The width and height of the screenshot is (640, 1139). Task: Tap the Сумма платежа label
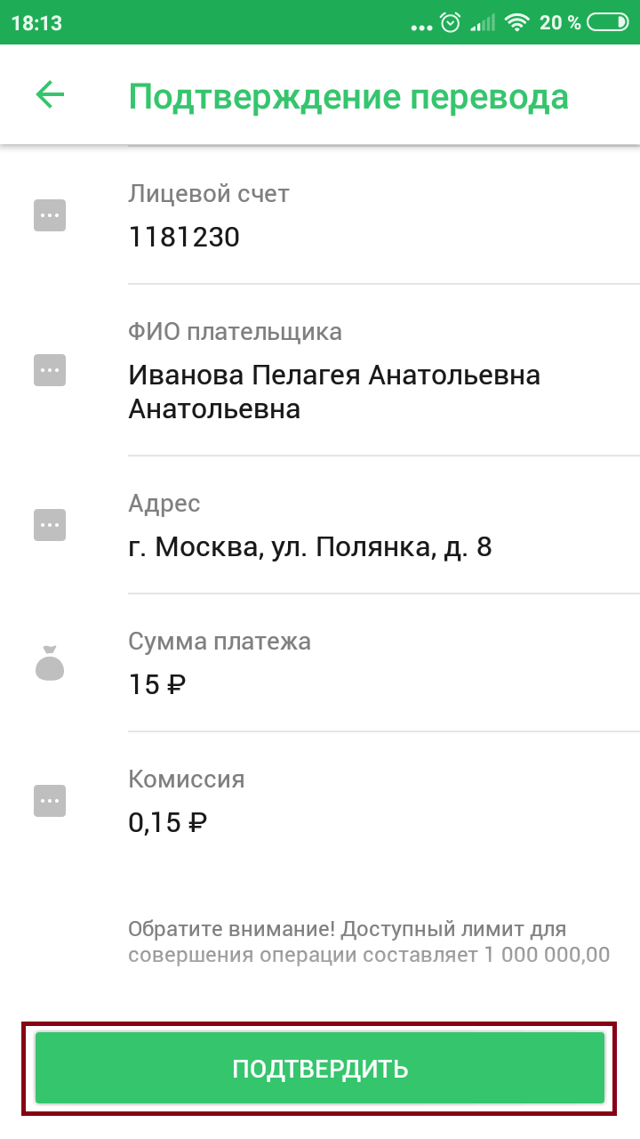[220, 641]
